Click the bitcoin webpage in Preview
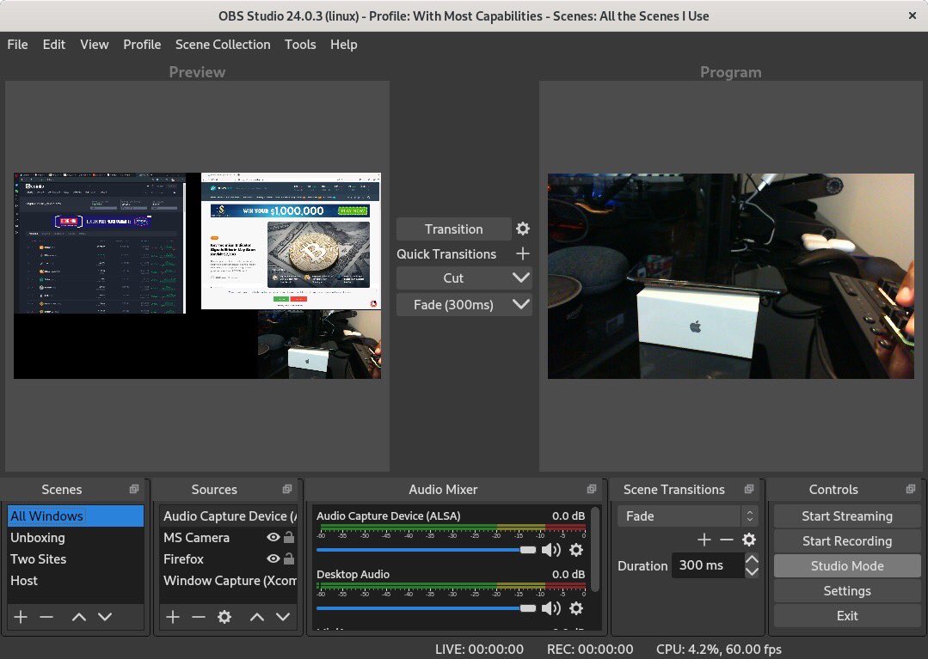 [x=291, y=241]
